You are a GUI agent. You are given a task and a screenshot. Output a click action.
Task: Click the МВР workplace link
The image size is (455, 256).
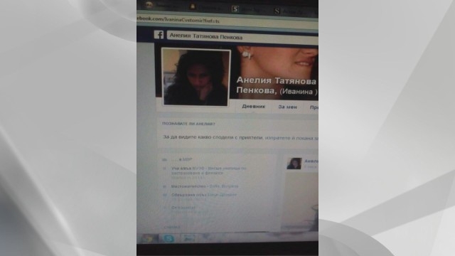coord(188,159)
